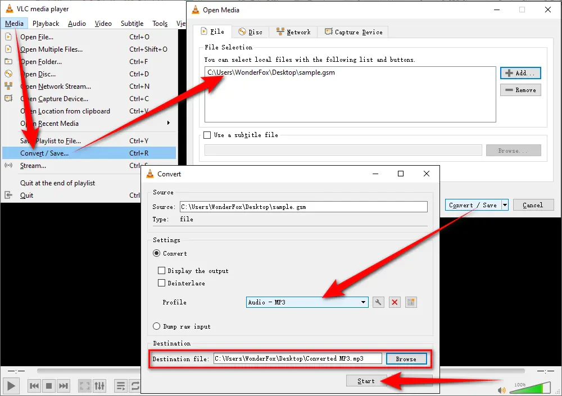Choose Open File... menu entry
Screen dimensions: 562x396
point(89,37)
